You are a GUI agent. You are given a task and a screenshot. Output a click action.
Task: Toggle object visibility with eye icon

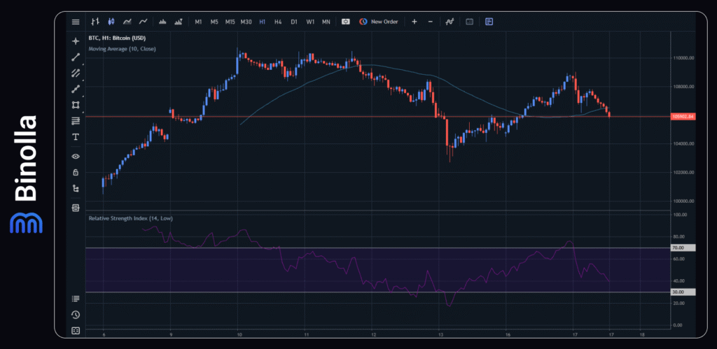(x=76, y=157)
